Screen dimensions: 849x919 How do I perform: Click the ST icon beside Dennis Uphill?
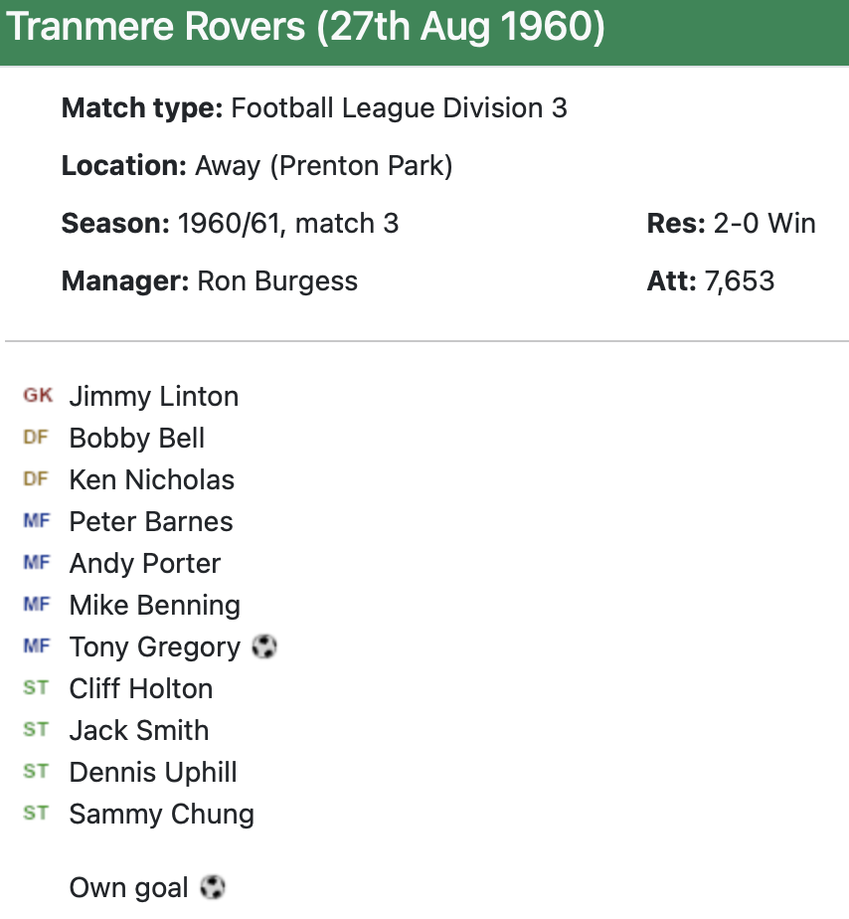(x=36, y=772)
